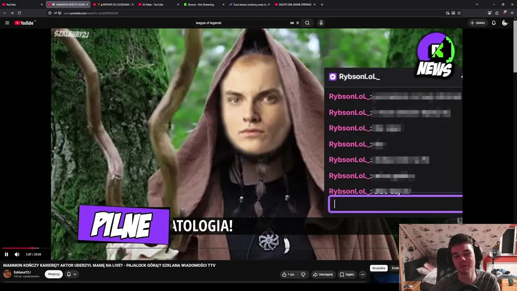Viewport: 517px width, 291px height.
Task: Pause the video
Action: pos(6,254)
